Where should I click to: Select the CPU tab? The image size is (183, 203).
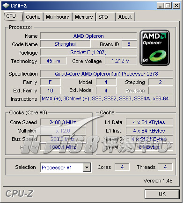pyautogui.click(x=14, y=16)
